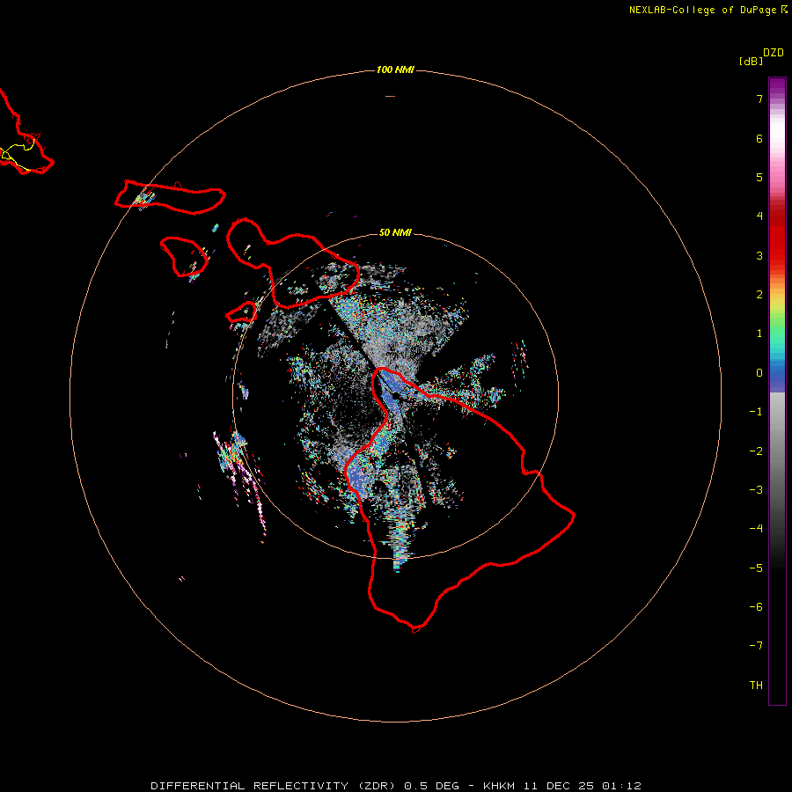Click the 0 value on the color scale
792x792 pixels.
[x=759, y=373]
